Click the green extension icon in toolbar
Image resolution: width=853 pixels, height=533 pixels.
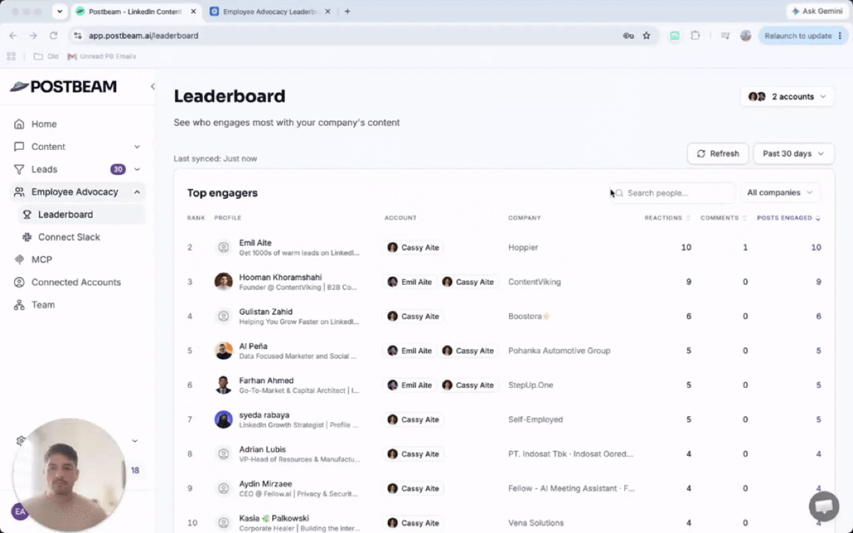675,36
